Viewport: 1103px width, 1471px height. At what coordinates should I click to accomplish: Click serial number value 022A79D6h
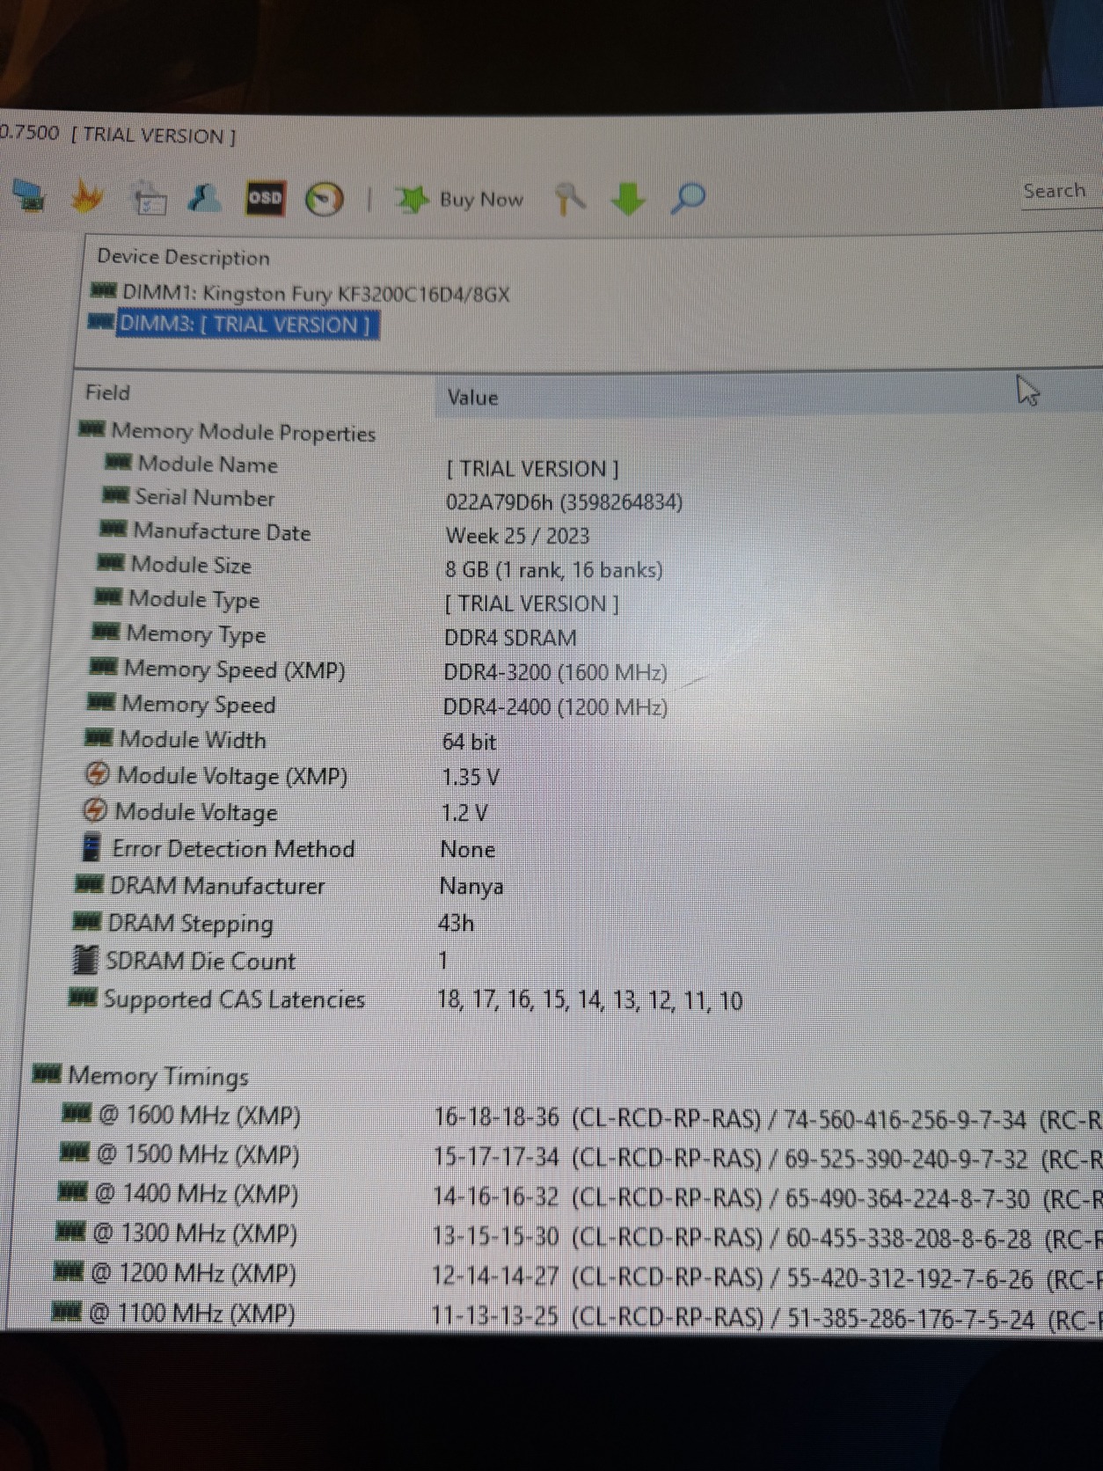click(564, 501)
